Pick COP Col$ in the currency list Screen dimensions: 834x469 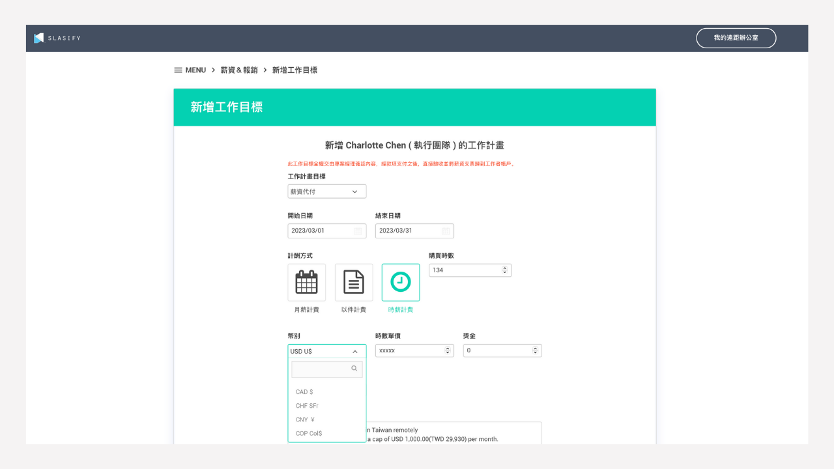point(309,433)
